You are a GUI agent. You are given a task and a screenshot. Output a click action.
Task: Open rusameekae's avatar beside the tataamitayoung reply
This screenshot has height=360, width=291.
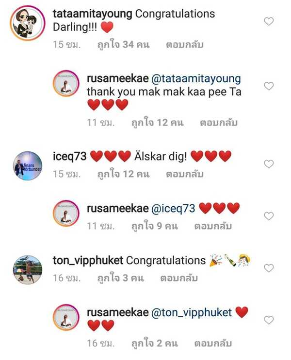[66, 83]
